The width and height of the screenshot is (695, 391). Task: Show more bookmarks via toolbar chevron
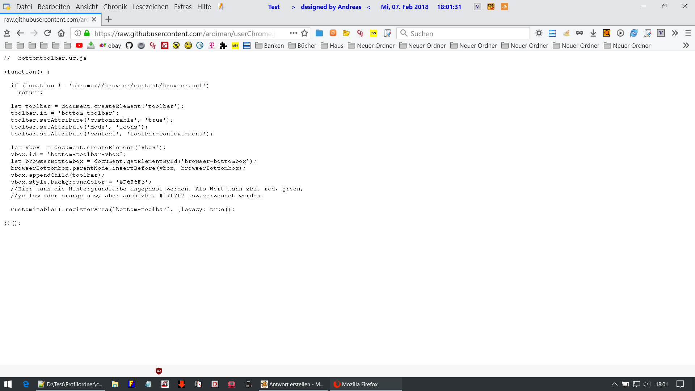click(686, 46)
